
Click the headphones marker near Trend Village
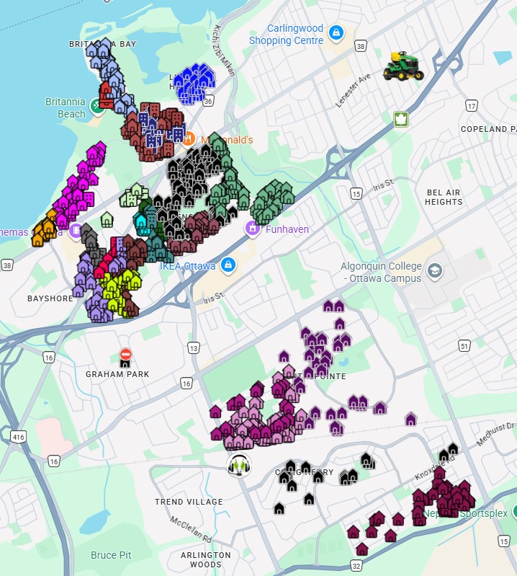239,465
